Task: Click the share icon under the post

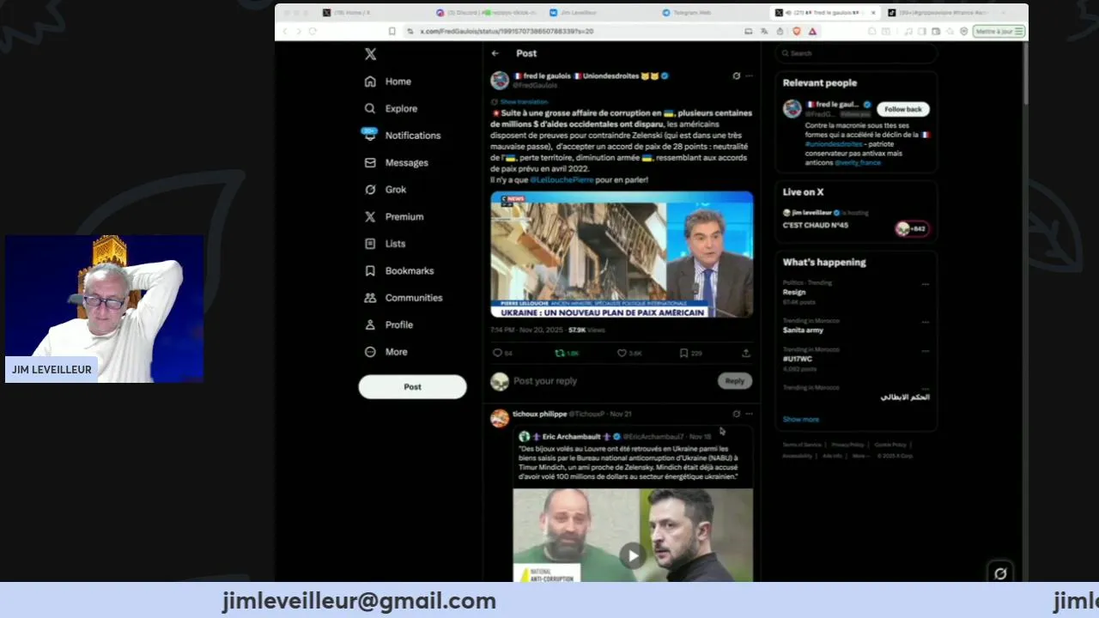Action: pyautogui.click(x=746, y=353)
